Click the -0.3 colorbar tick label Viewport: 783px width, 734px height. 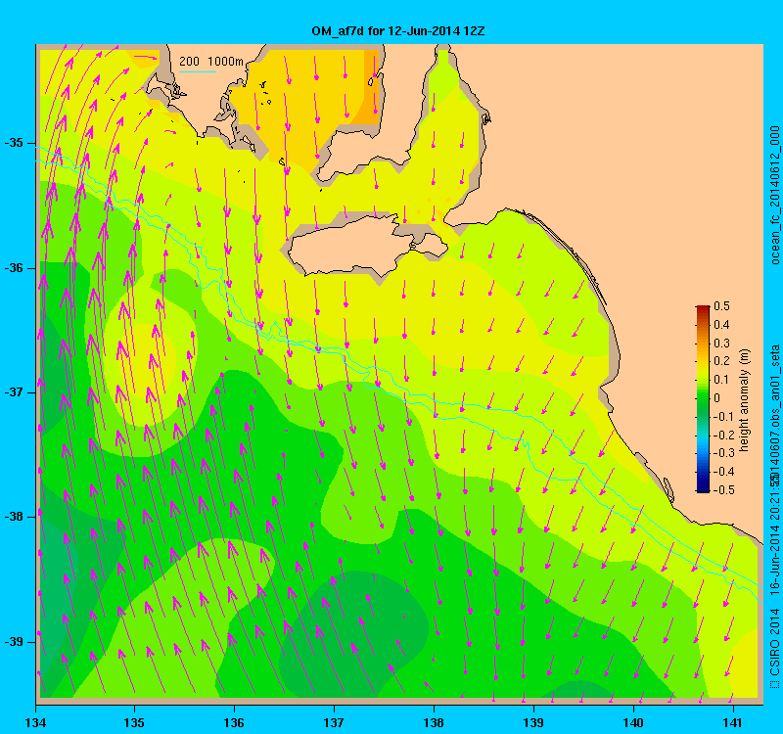(x=722, y=453)
